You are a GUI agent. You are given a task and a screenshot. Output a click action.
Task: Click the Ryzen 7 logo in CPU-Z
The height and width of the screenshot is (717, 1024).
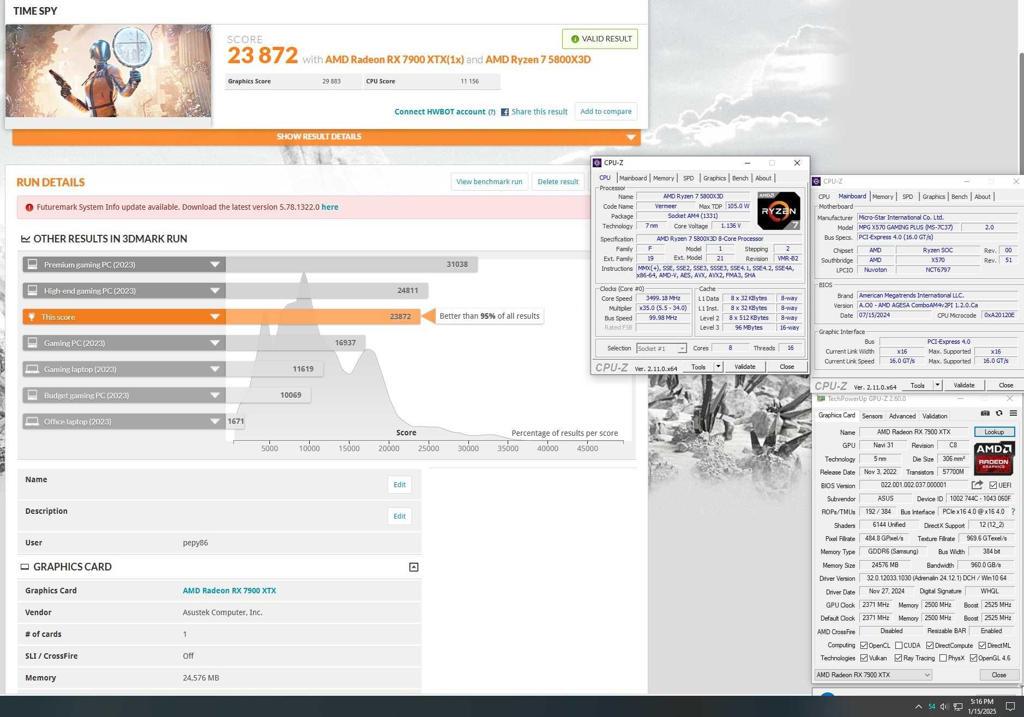(779, 211)
